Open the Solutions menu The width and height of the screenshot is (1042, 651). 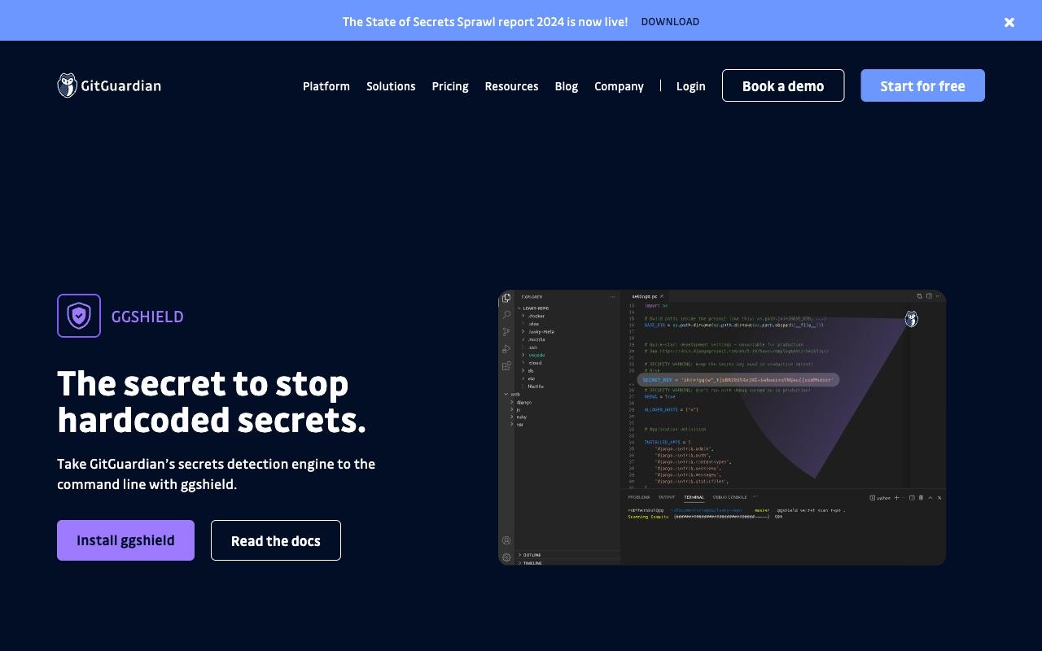391,86
